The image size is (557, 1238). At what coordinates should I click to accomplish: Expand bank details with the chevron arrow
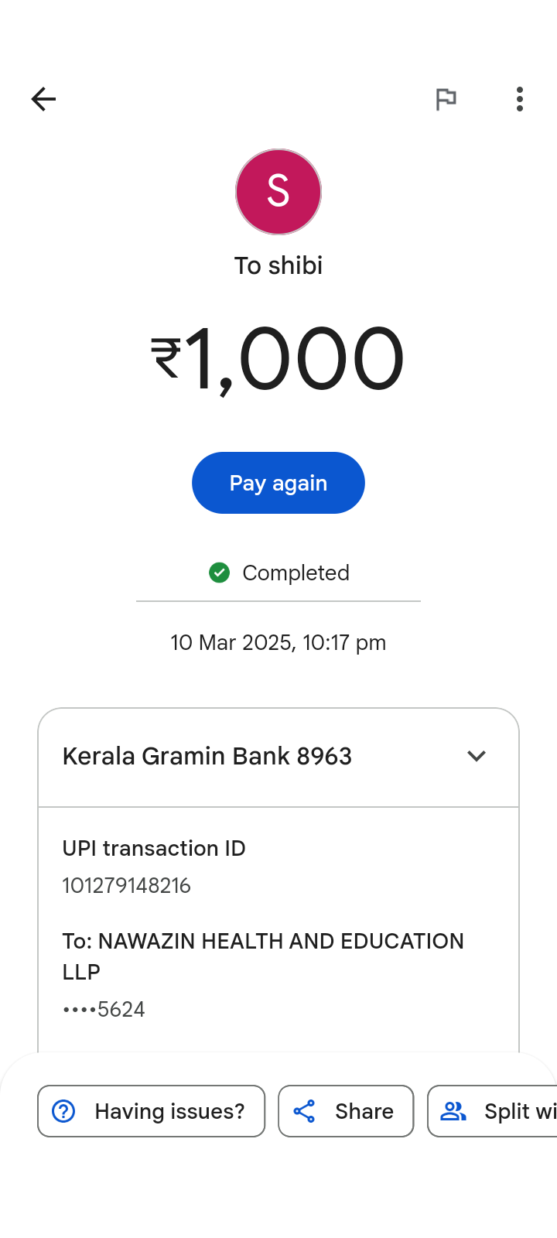click(477, 756)
